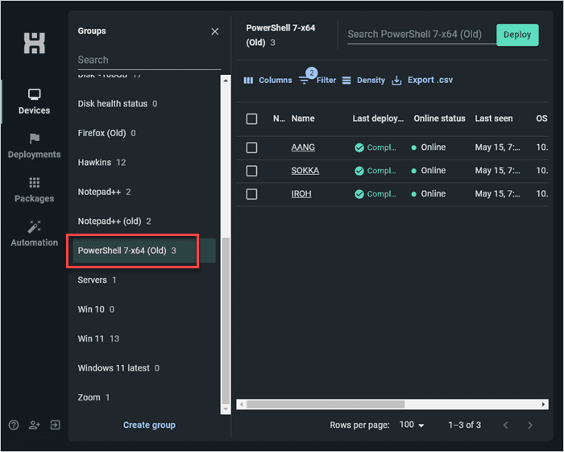Viewport: 564px width, 452px height.
Task: Open the help question mark icon
Action: (14, 425)
